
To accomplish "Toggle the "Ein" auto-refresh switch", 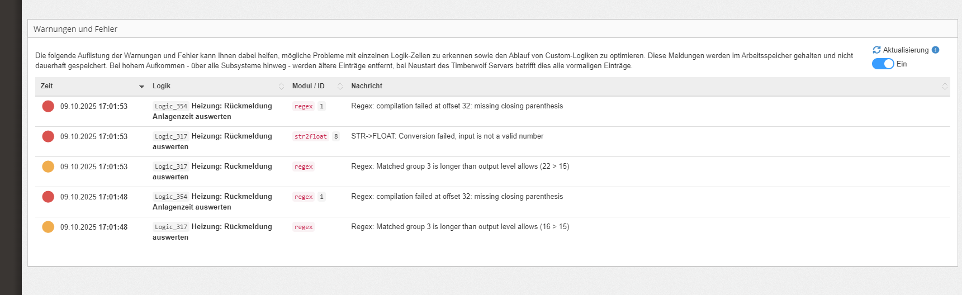I will point(883,64).
